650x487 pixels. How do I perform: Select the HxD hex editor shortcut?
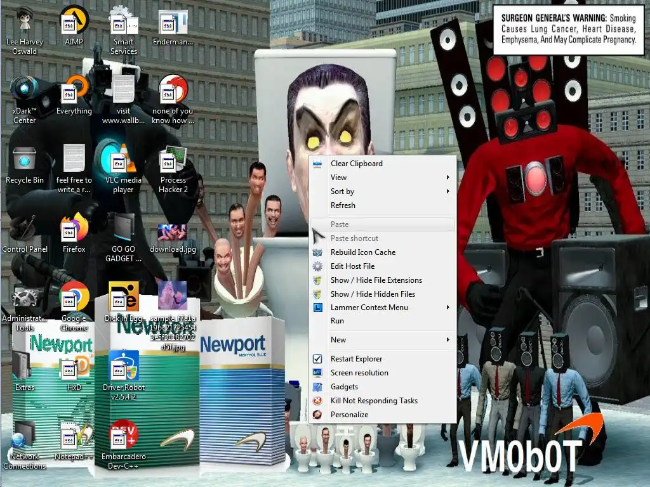(x=74, y=372)
